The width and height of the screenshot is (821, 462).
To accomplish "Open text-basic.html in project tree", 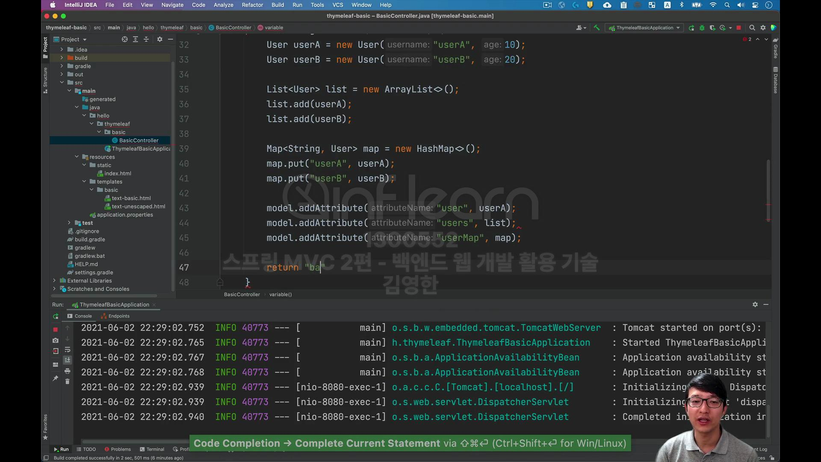I will (131, 198).
